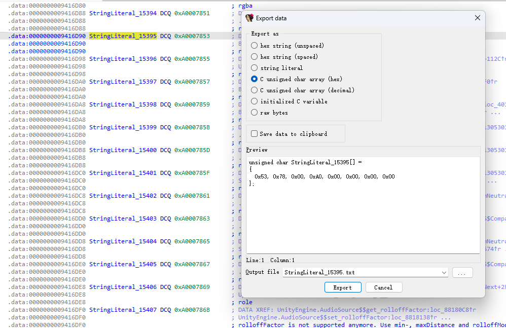Select hex string (unspaced) export option
The image size is (506, 328).
pos(255,46)
